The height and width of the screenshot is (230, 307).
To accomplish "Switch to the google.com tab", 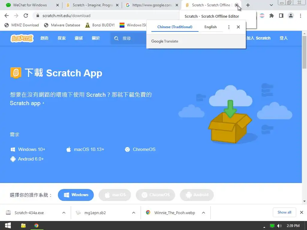I will tap(152, 5).
